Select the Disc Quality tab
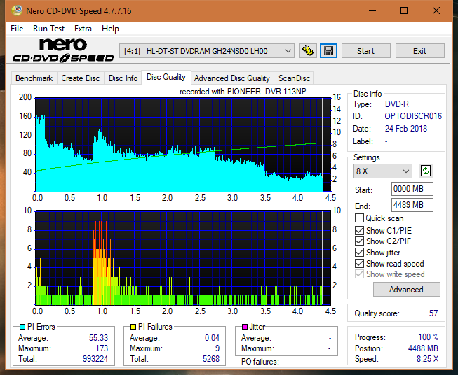Screen dimensions: 458x375 tap(166, 77)
